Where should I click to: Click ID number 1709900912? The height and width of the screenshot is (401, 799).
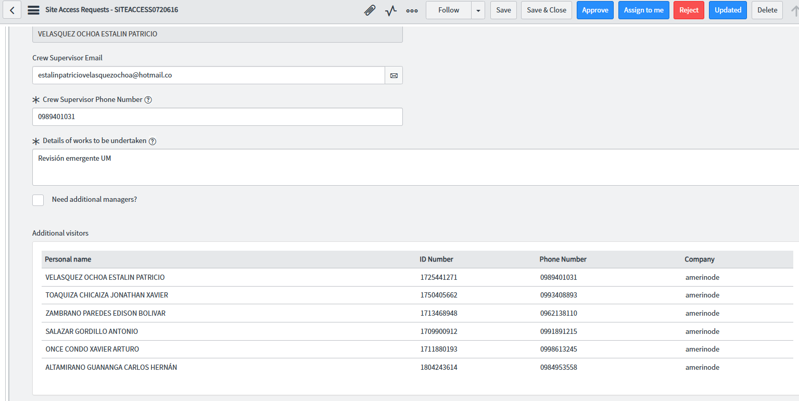439,332
